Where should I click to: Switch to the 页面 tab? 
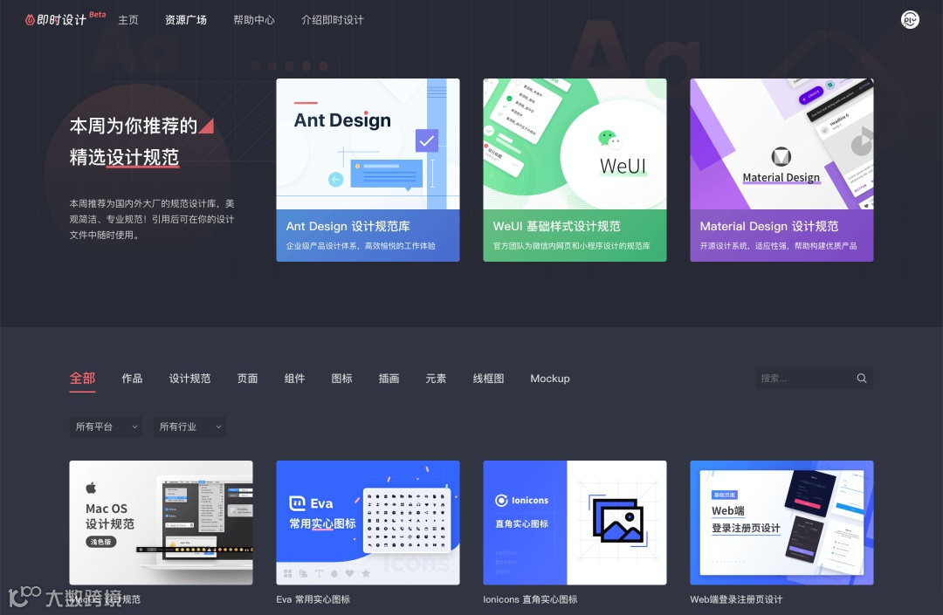point(247,379)
